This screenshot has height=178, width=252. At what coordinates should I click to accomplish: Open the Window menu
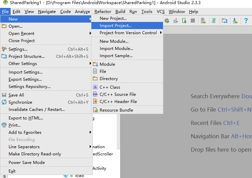[177, 12]
